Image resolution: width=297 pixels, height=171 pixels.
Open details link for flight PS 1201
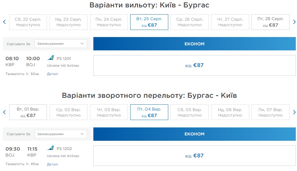[52, 74]
